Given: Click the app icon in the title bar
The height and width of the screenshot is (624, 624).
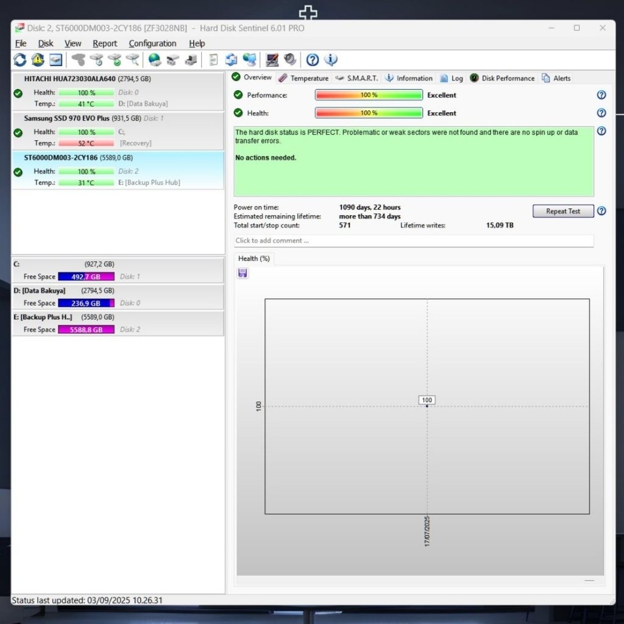Looking at the screenshot, I should click(19, 28).
